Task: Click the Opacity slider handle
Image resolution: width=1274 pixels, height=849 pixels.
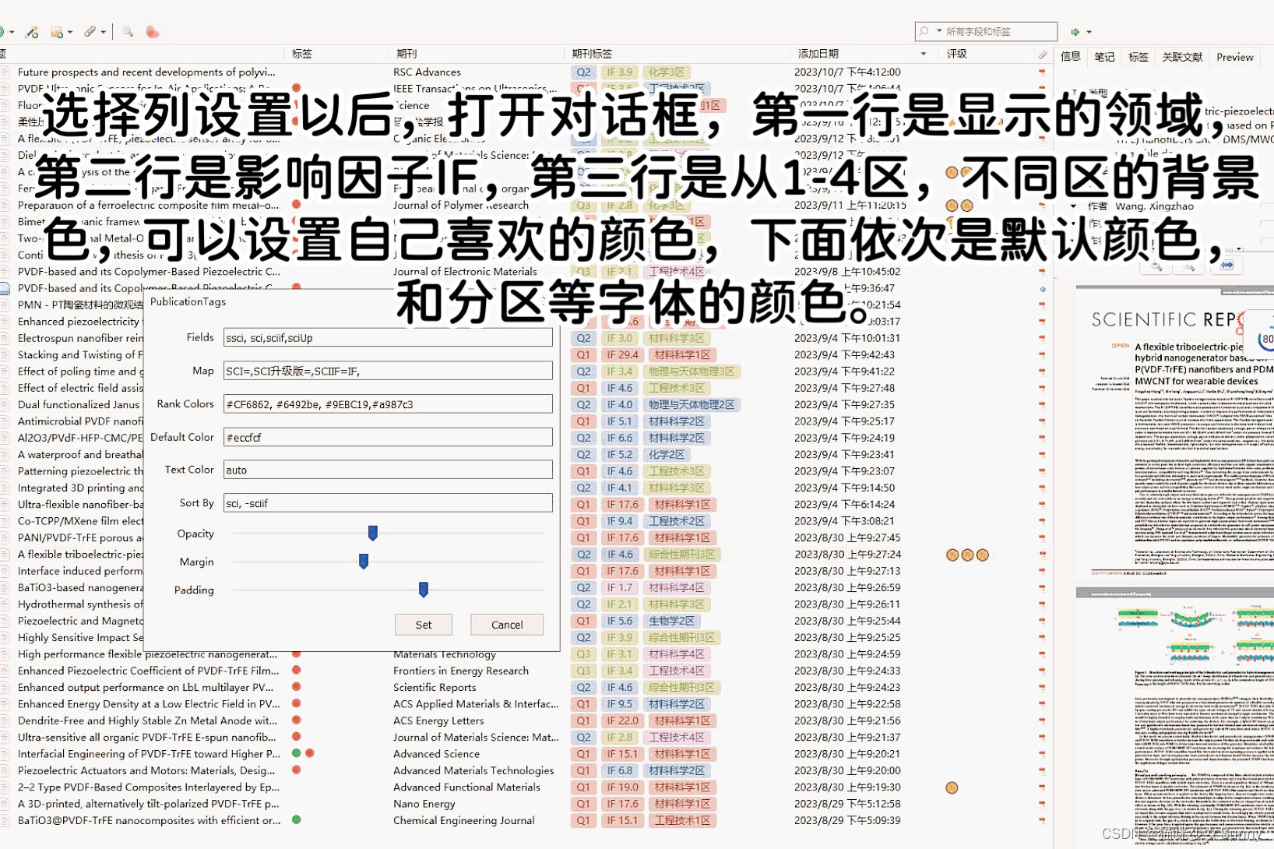Action: [373, 533]
